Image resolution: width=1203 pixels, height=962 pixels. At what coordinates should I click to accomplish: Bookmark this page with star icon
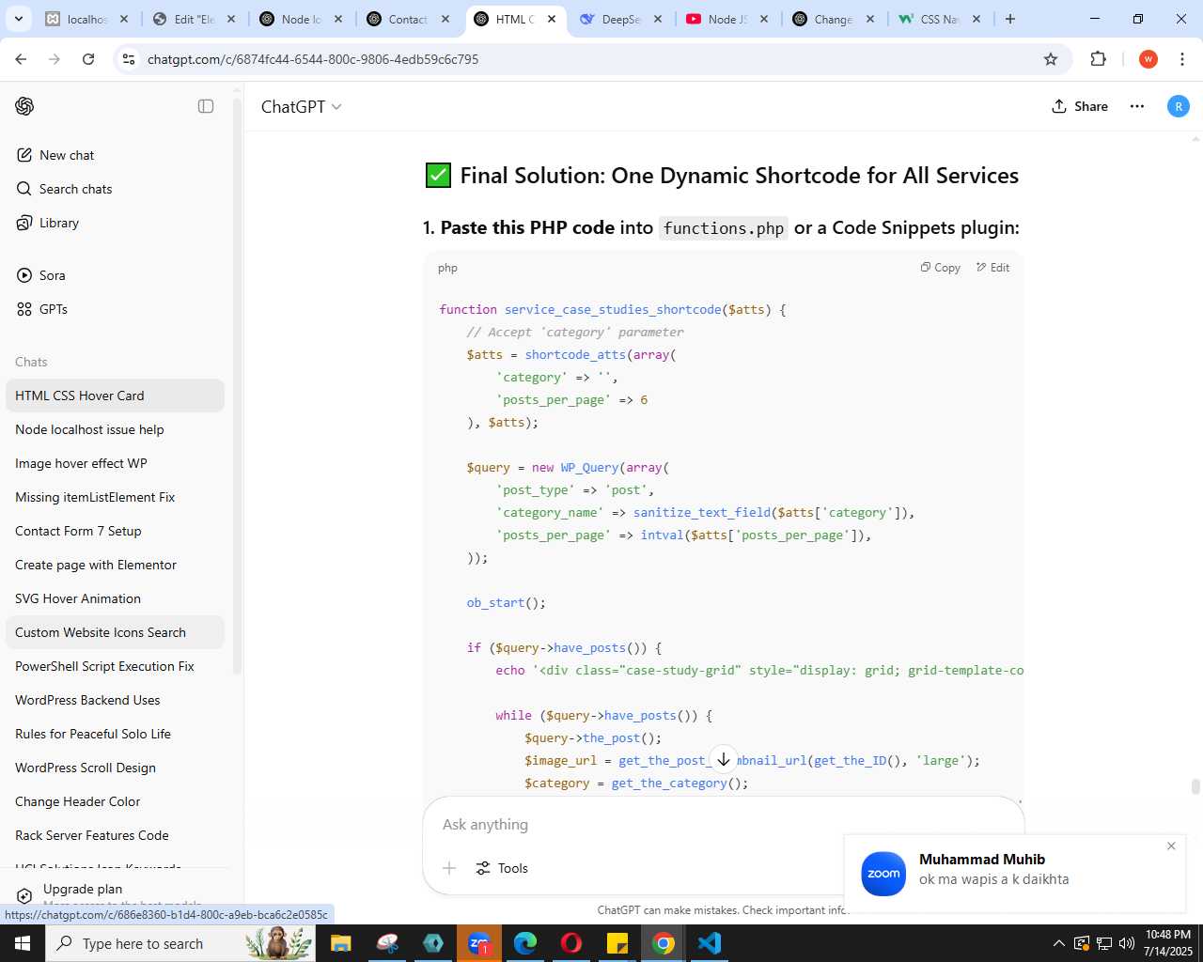point(1051,59)
